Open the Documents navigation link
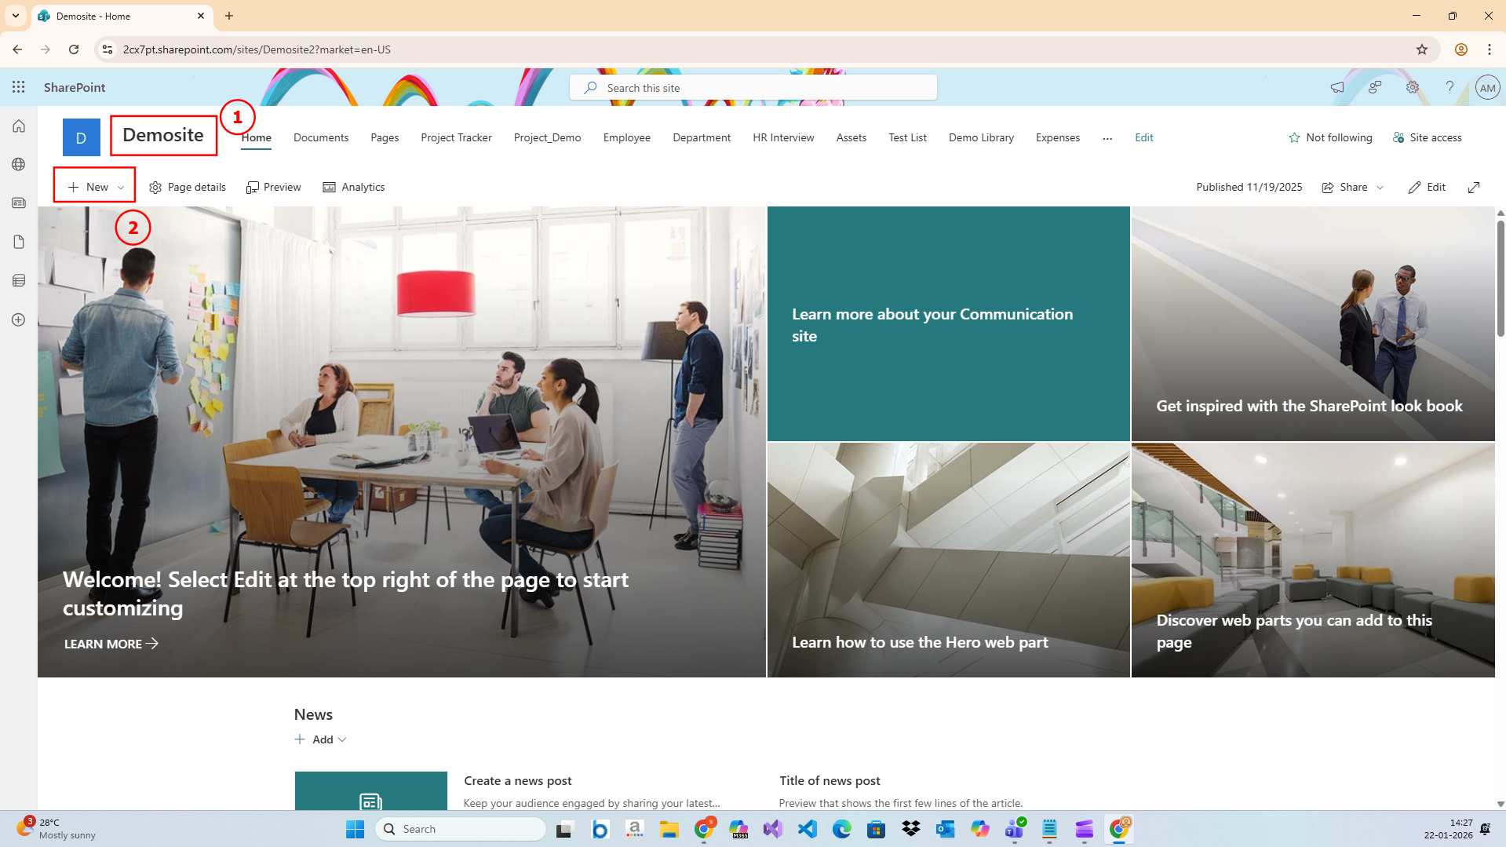This screenshot has height=847, width=1506. (x=321, y=137)
